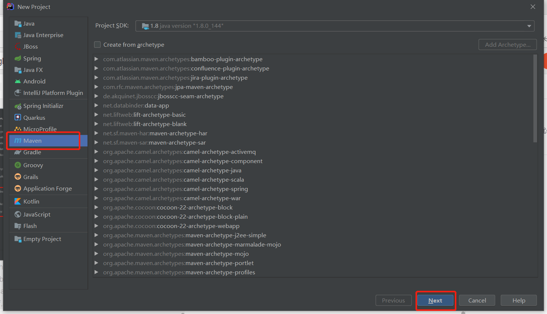This screenshot has height=314, width=547.
Task: Select Spring in project type list
Action: pos(49,58)
